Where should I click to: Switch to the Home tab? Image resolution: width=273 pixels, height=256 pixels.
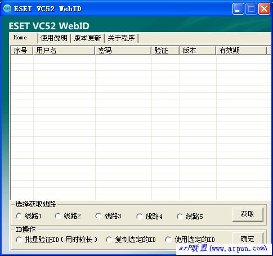[x=23, y=38]
